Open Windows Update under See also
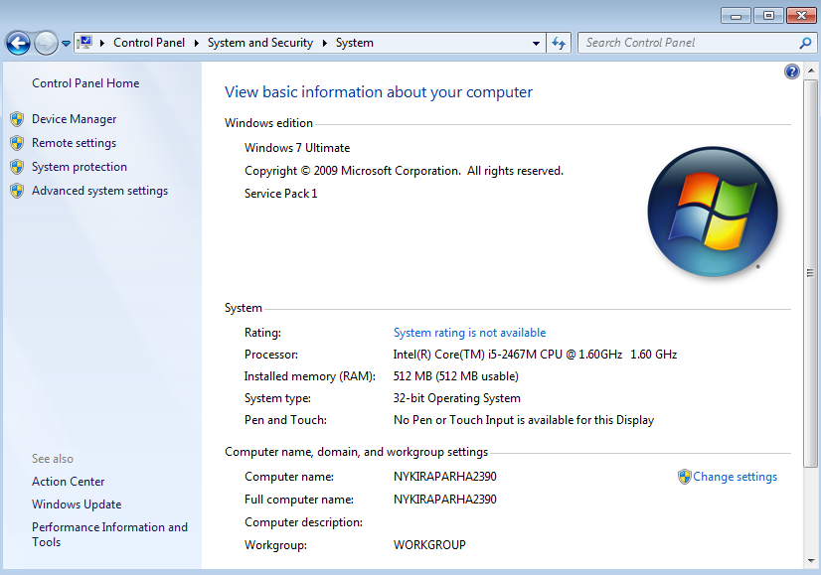The image size is (821, 575). click(x=77, y=504)
